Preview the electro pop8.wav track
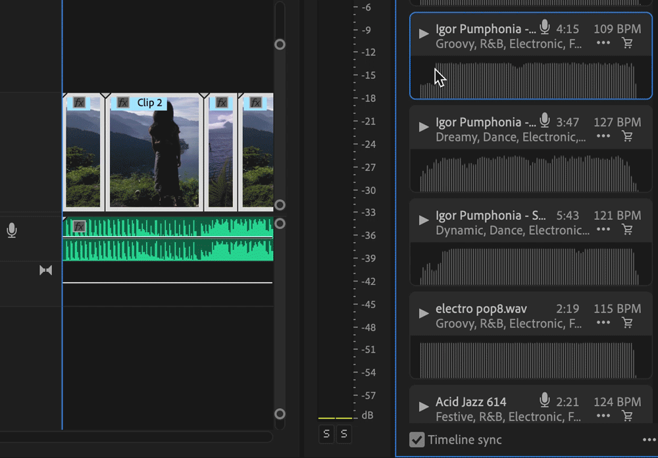 (x=424, y=313)
